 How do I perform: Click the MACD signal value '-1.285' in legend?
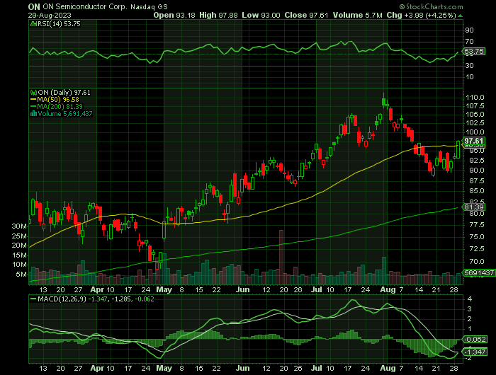(x=120, y=299)
